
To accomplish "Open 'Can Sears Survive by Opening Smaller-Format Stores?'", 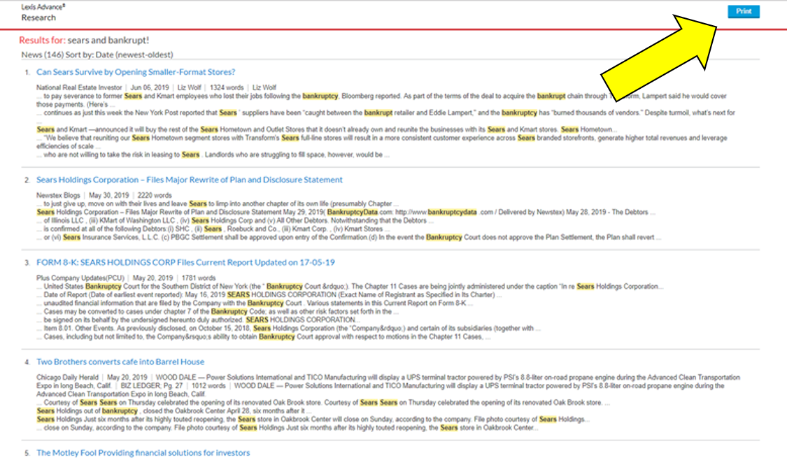I will coord(136,72).
